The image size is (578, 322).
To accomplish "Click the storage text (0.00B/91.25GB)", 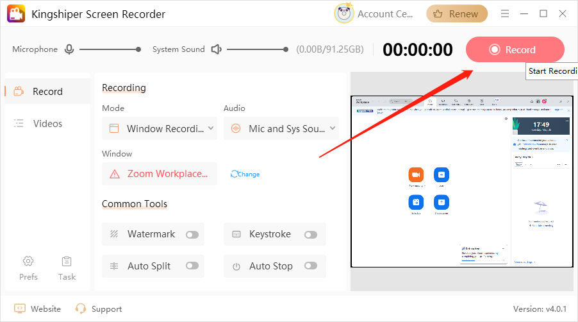I will coord(330,49).
